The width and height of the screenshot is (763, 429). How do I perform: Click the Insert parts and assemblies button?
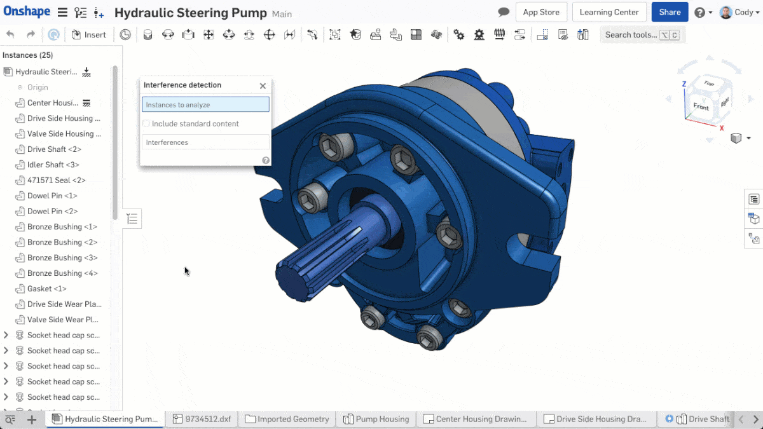(x=88, y=35)
